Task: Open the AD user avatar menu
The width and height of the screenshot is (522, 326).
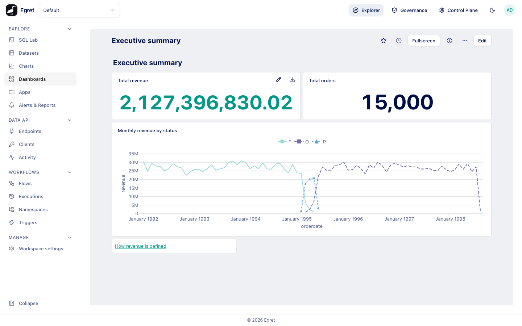Action: click(x=510, y=10)
